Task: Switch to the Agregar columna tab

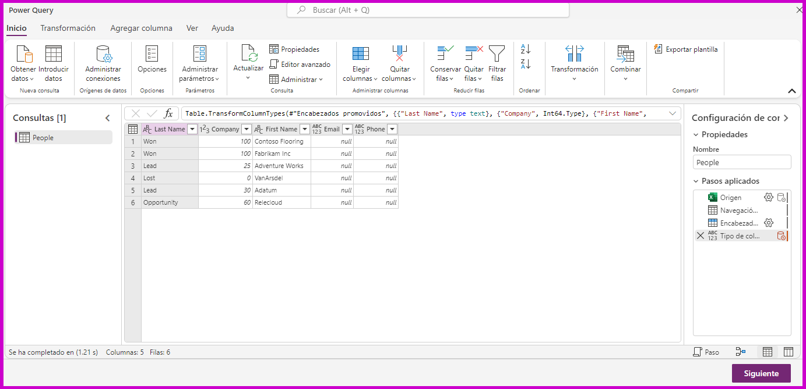Action: coord(141,28)
